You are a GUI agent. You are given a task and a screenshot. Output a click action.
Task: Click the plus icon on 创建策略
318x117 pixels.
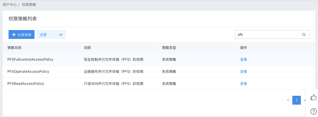coord(14,35)
